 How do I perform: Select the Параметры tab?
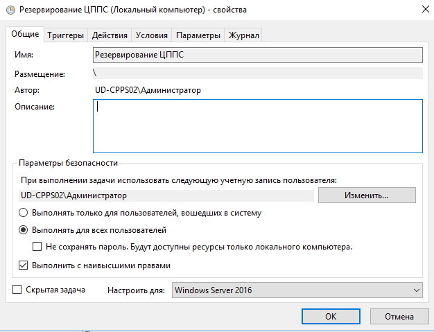pyautogui.click(x=198, y=35)
